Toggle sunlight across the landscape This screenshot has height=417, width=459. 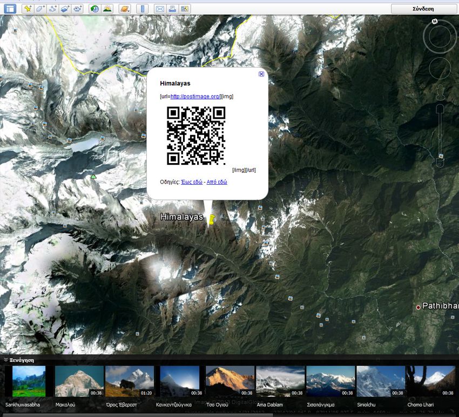tap(107, 9)
